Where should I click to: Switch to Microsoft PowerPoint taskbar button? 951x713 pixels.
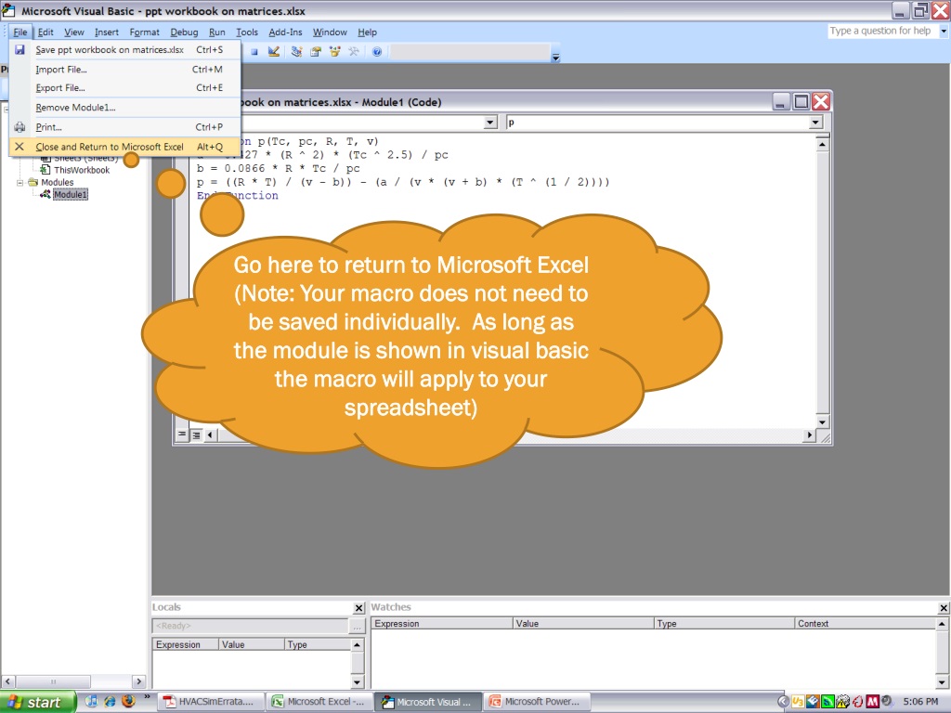tap(536, 702)
